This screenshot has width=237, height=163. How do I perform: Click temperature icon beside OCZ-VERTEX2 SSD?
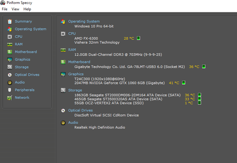pyautogui.click(x=199, y=103)
